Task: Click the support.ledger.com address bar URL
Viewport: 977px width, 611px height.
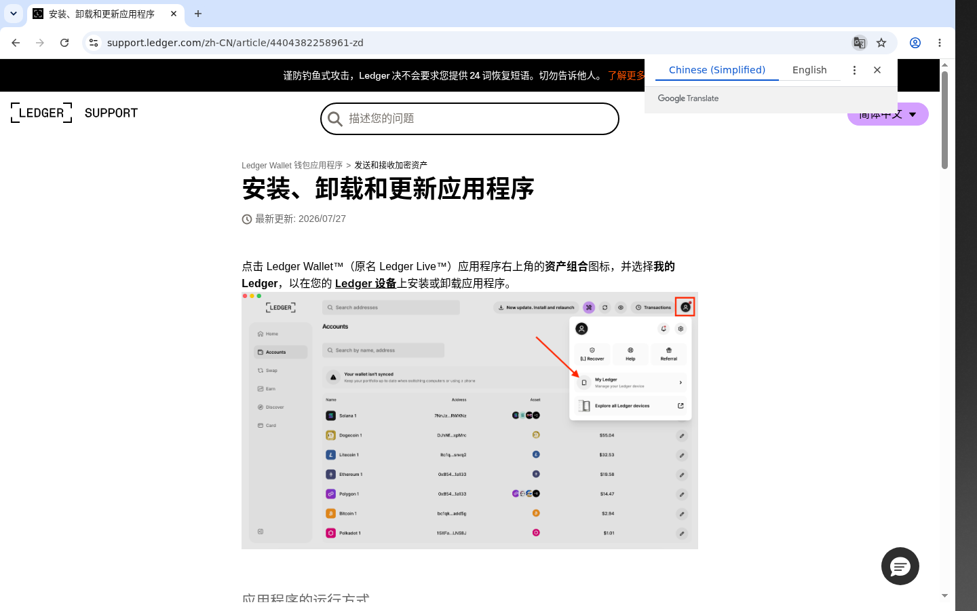Action: pos(235,43)
